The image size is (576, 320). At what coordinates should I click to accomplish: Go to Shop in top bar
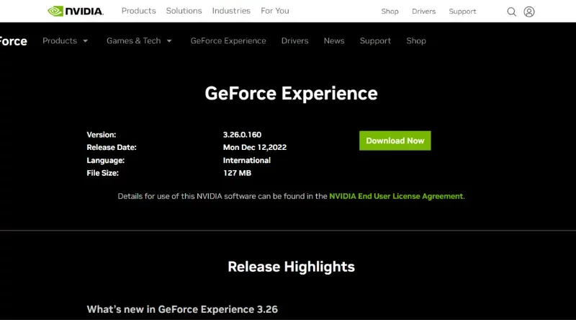pyautogui.click(x=390, y=12)
